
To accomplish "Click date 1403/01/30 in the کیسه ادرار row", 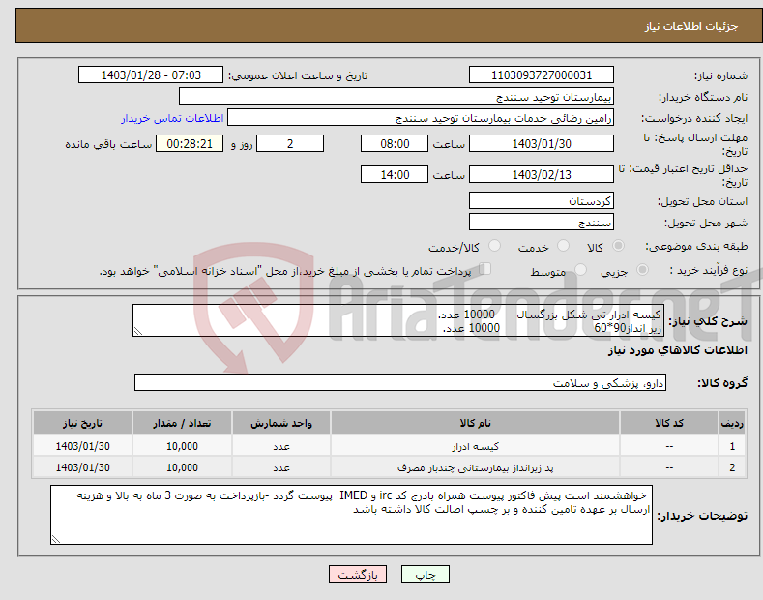I will [82, 446].
